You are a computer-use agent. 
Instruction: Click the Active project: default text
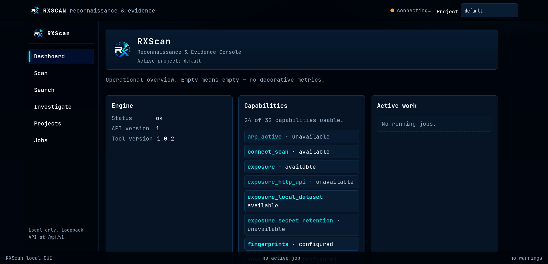point(169,61)
